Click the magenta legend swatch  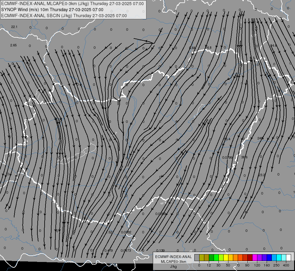pyautogui.click(x=255, y=257)
